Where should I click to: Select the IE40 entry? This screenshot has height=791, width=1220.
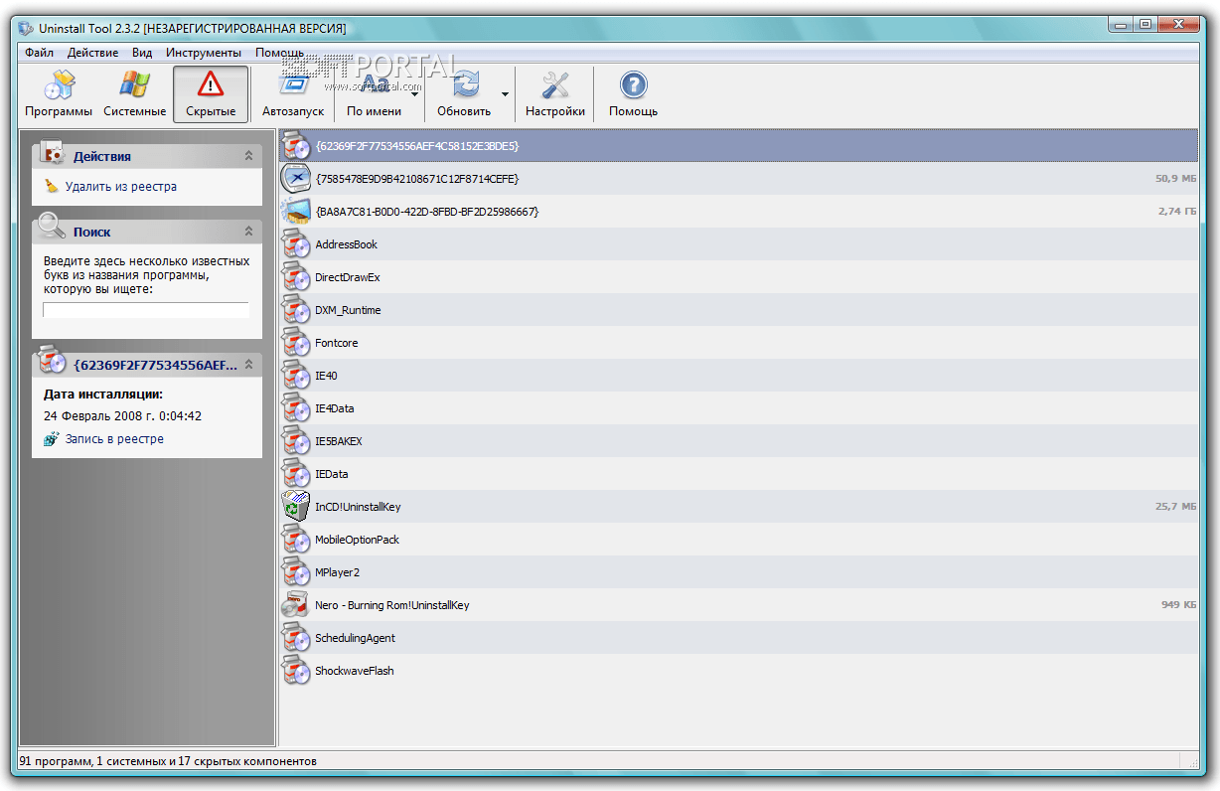738,376
